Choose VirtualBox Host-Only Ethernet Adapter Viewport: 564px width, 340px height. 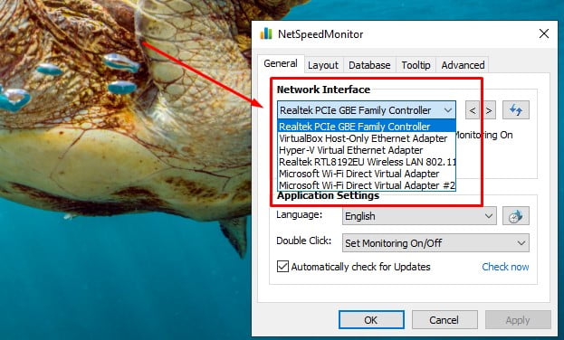pyautogui.click(x=367, y=138)
